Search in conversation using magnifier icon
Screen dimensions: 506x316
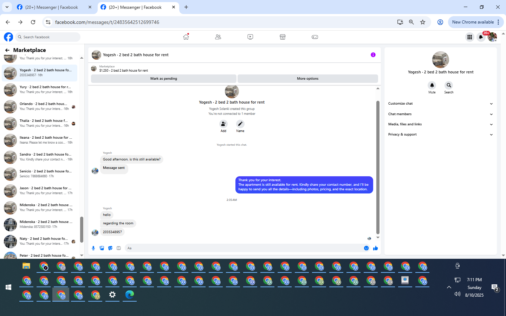point(449,85)
